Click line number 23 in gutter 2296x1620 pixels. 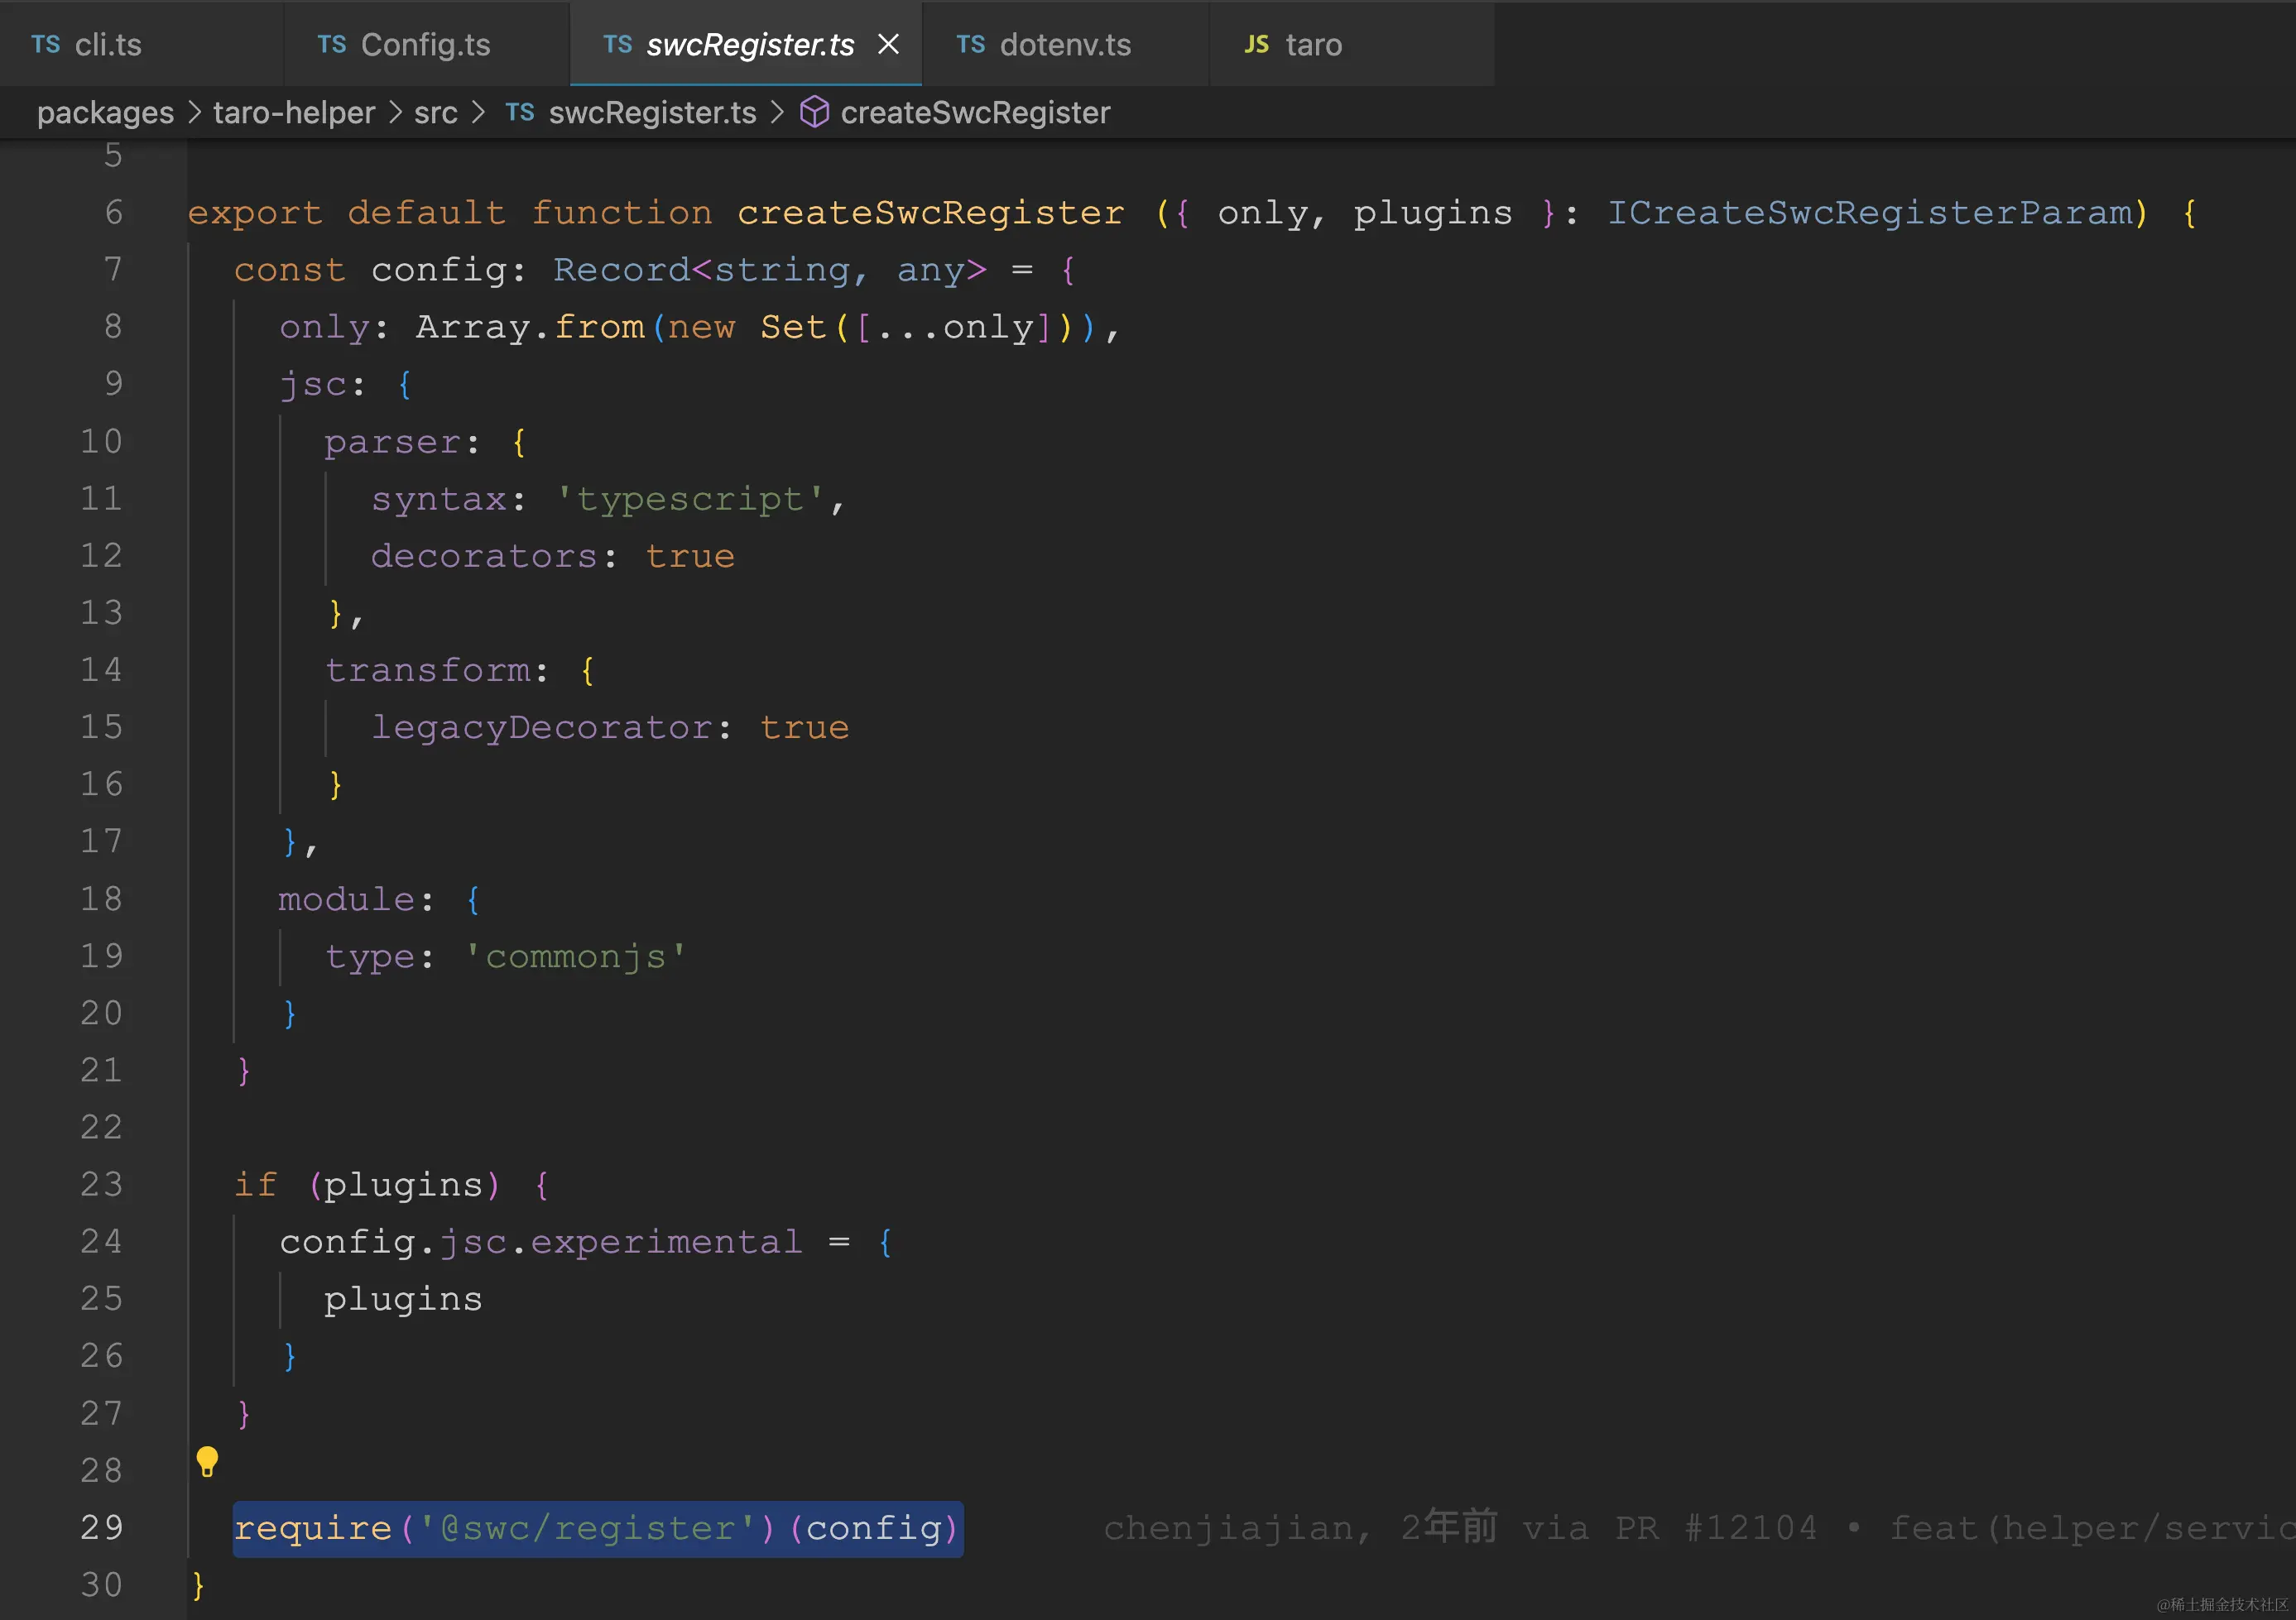(x=101, y=1184)
